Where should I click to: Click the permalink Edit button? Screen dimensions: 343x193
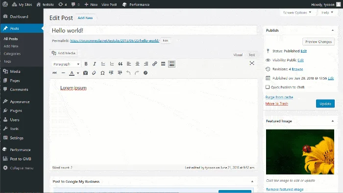point(166,41)
